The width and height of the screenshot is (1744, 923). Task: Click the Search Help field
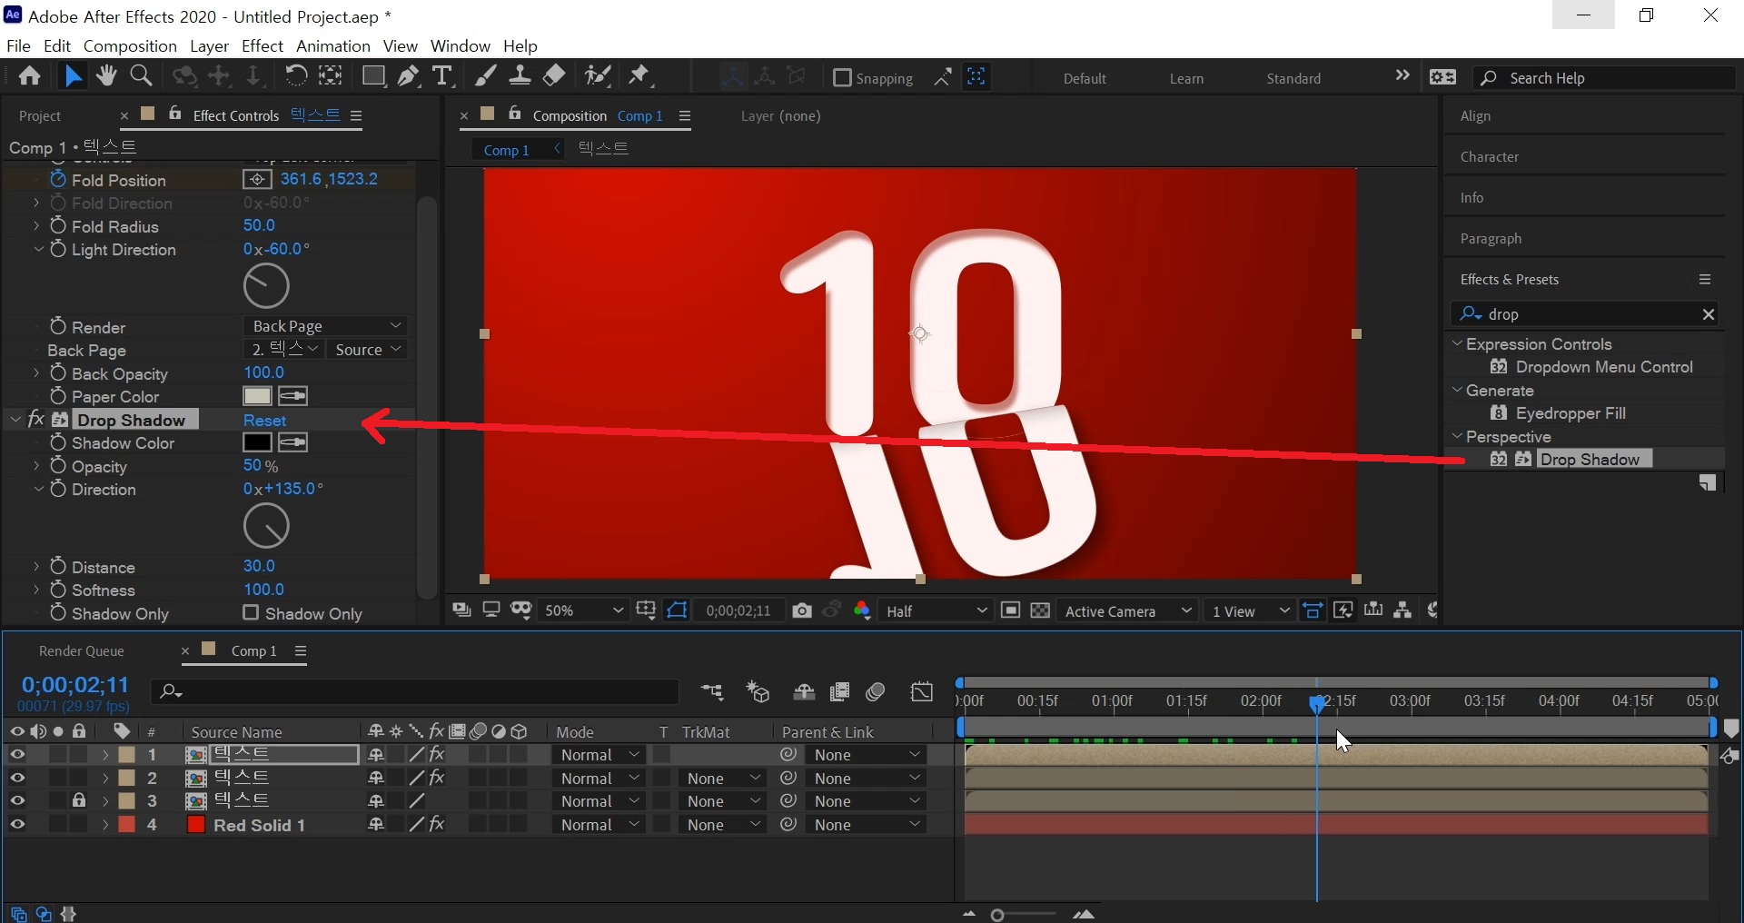[1605, 78]
